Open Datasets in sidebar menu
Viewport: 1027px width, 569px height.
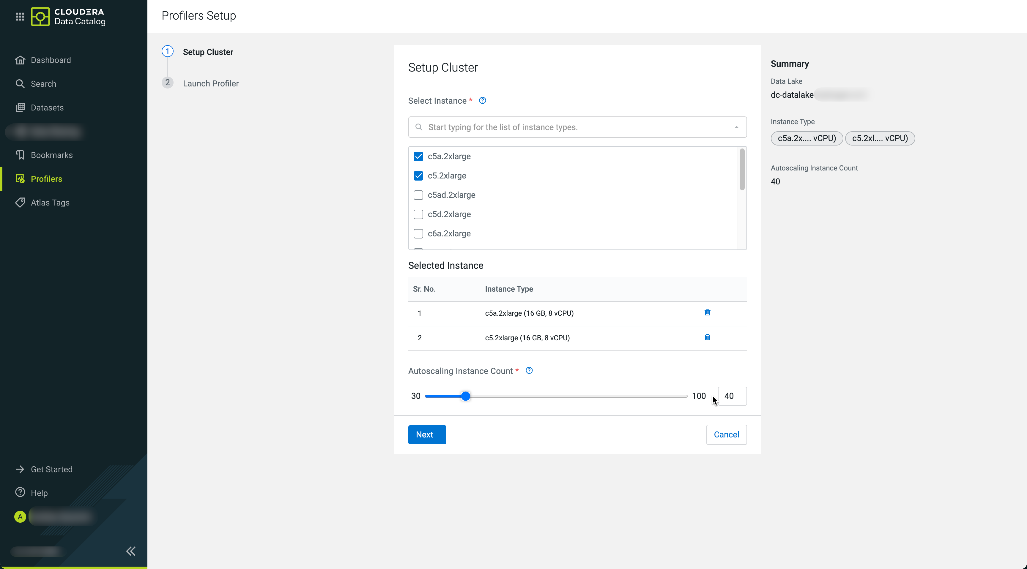pyautogui.click(x=47, y=108)
